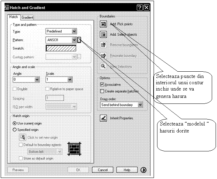217x179 pixels.
Task: Click the question mark help icon in title bar
Action: (139, 7)
